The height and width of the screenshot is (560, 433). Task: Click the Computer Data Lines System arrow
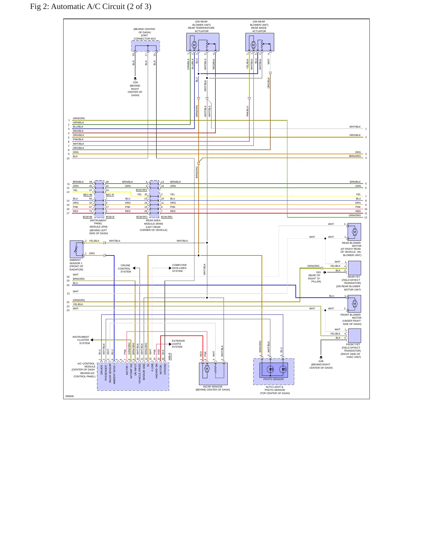tap(171, 268)
